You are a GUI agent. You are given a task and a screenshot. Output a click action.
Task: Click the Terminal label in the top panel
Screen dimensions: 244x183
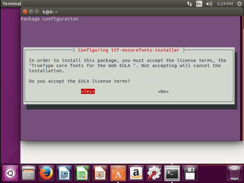coord(12,4)
